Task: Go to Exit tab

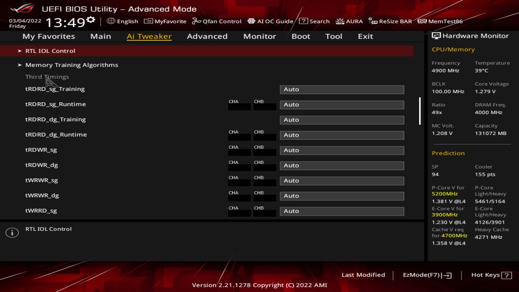Action: (x=365, y=36)
